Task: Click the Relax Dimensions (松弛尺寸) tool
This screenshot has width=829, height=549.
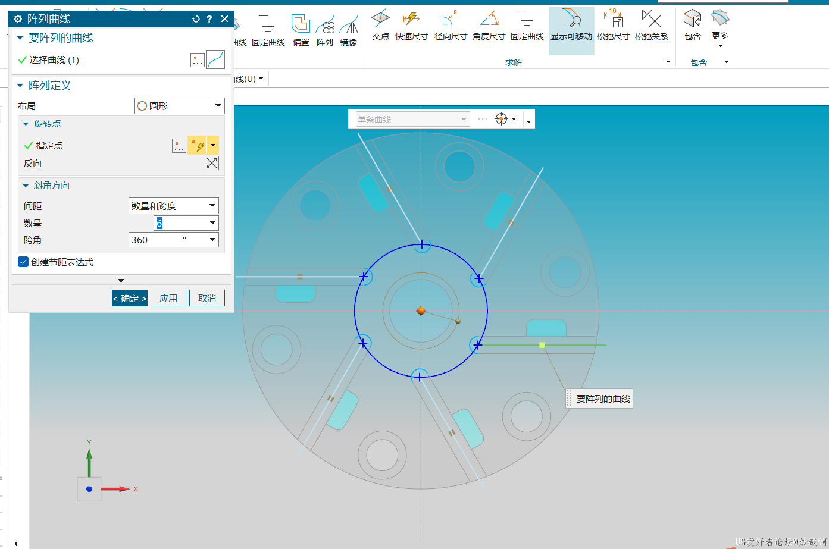Action: (613, 25)
